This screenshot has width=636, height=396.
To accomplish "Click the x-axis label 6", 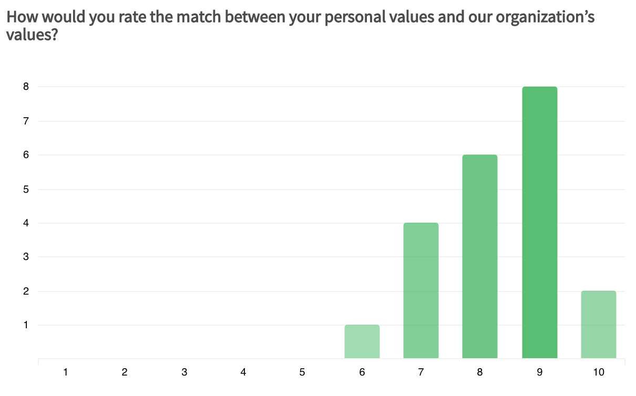I will [x=362, y=372].
